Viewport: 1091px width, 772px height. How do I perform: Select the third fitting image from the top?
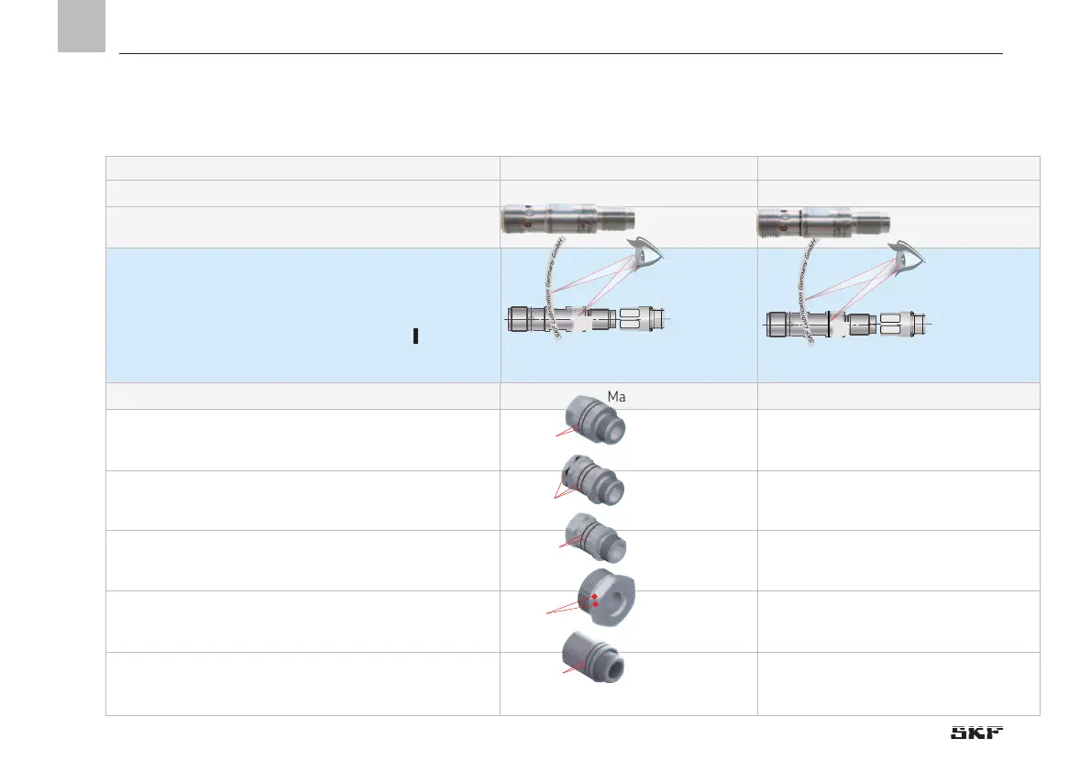[596, 537]
